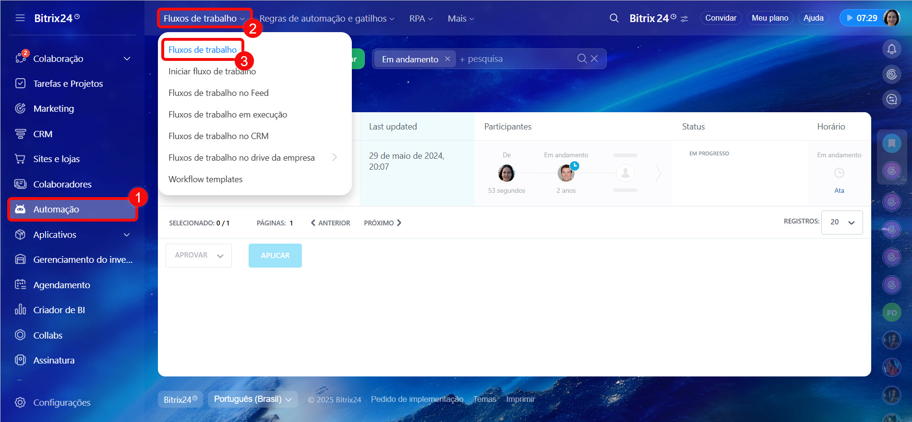Open the Sites e lojas cart icon

coord(20,159)
